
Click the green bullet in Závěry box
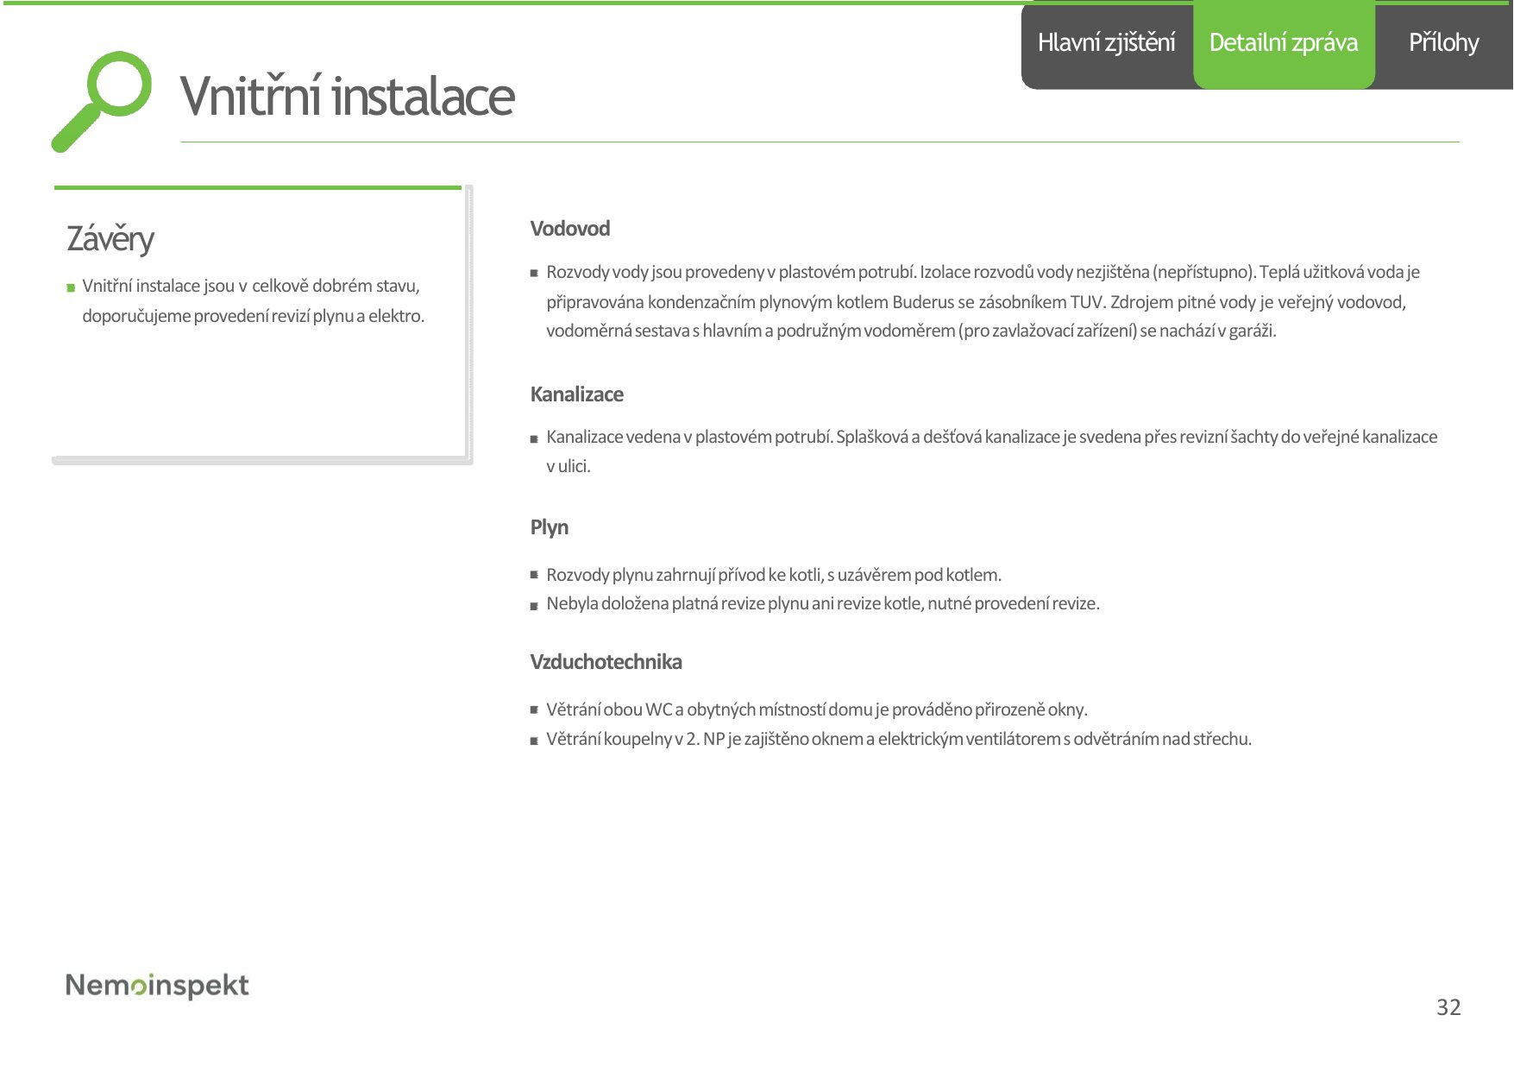tap(71, 288)
